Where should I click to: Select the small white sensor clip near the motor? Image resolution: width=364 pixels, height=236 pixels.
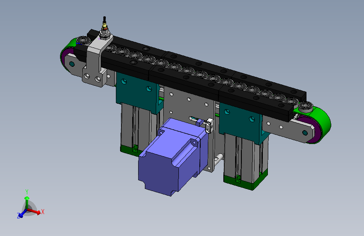point(209,126)
